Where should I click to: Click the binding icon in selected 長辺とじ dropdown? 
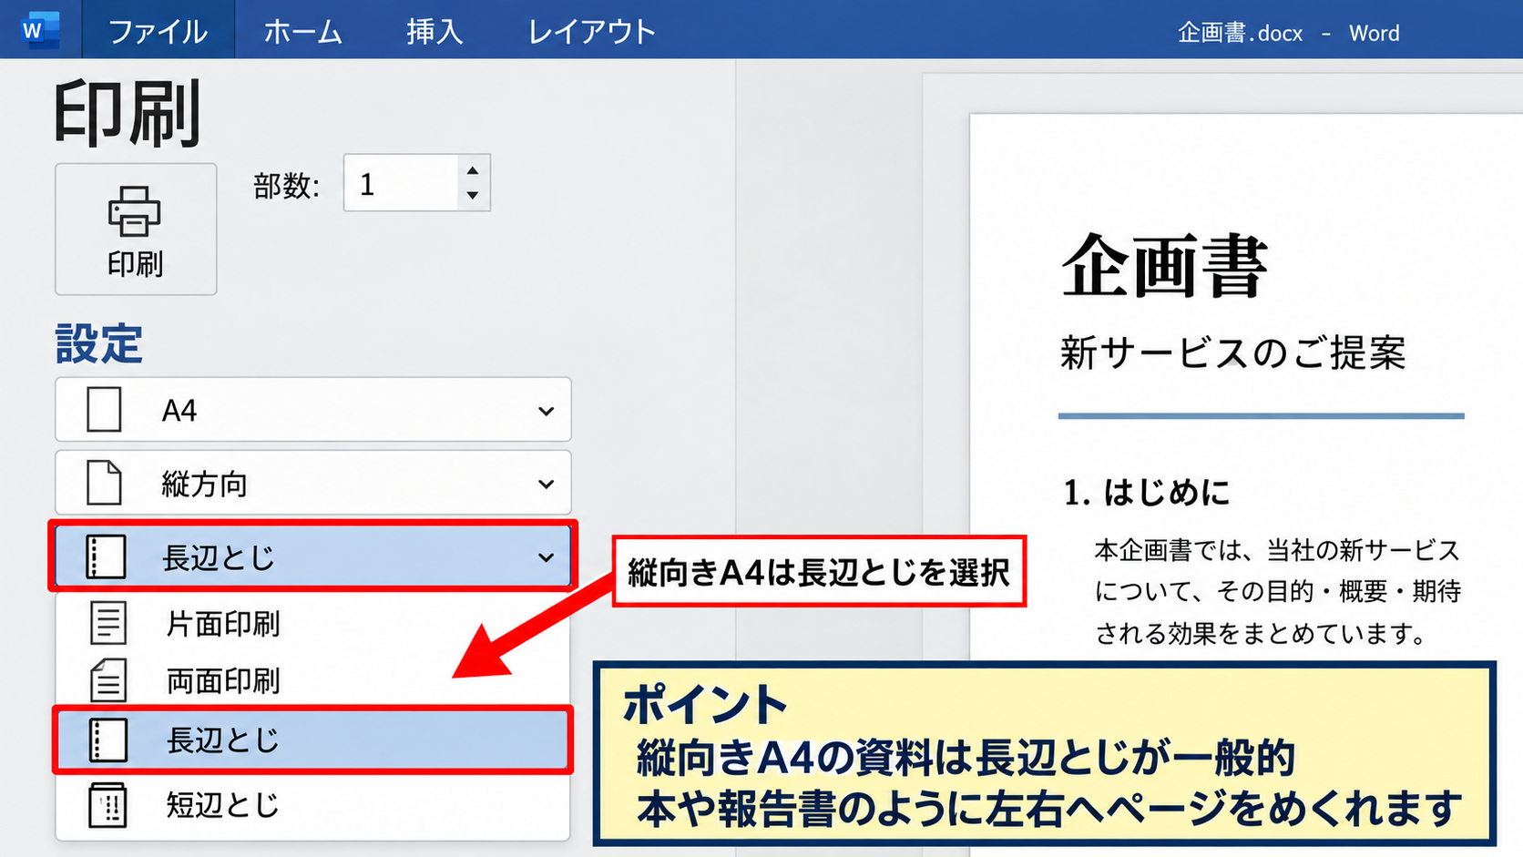(x=106, y=556)
